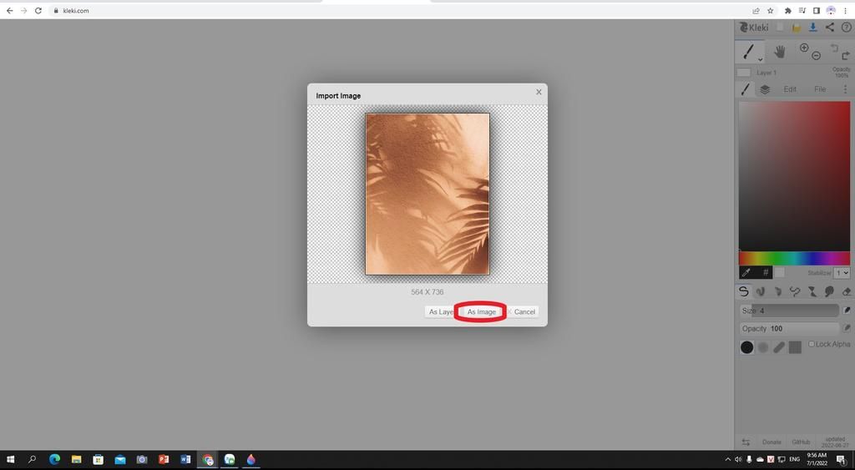Download the image using the blue arrow icon

pyautogui.click(x=813, y=28)
